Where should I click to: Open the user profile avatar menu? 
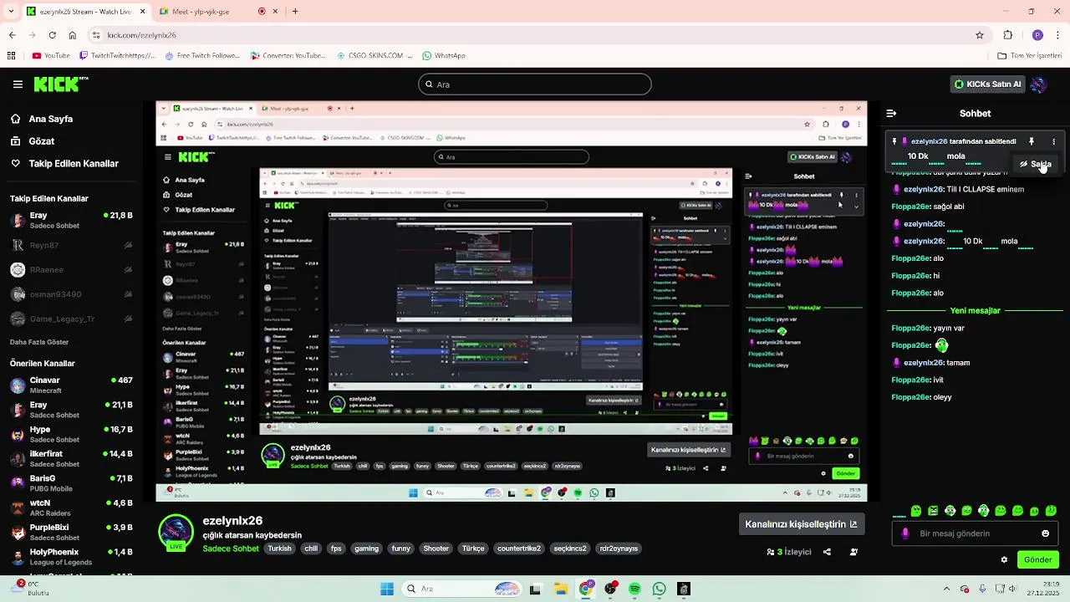[1039, 84]
